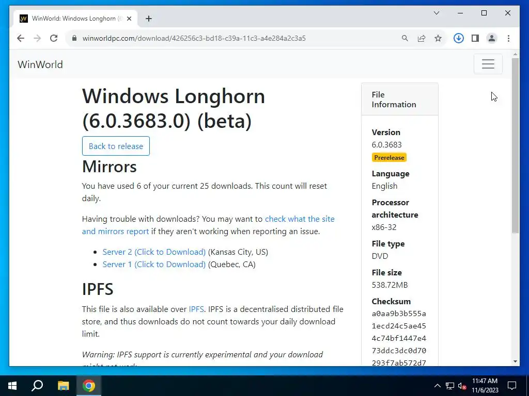Close the WinWorld tab

pos(129,19)
